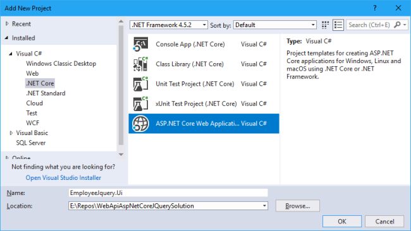Select the Visual Basic tree label
Viewport: 411px width, 231px height.
32,133
